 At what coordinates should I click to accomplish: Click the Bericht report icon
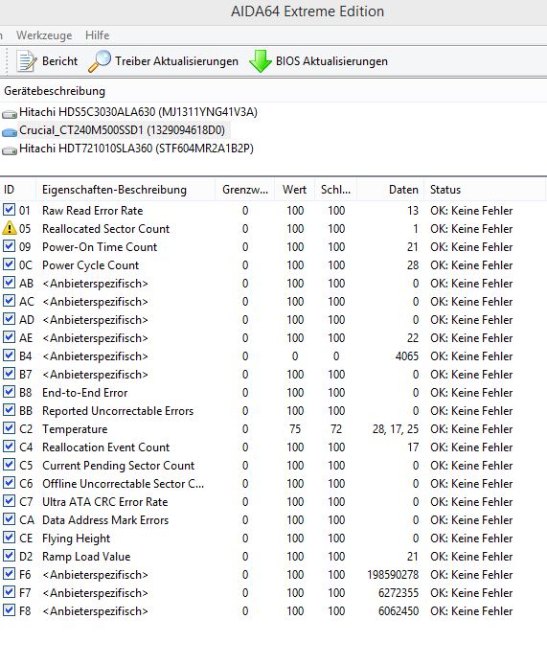(x=26, y=61)
